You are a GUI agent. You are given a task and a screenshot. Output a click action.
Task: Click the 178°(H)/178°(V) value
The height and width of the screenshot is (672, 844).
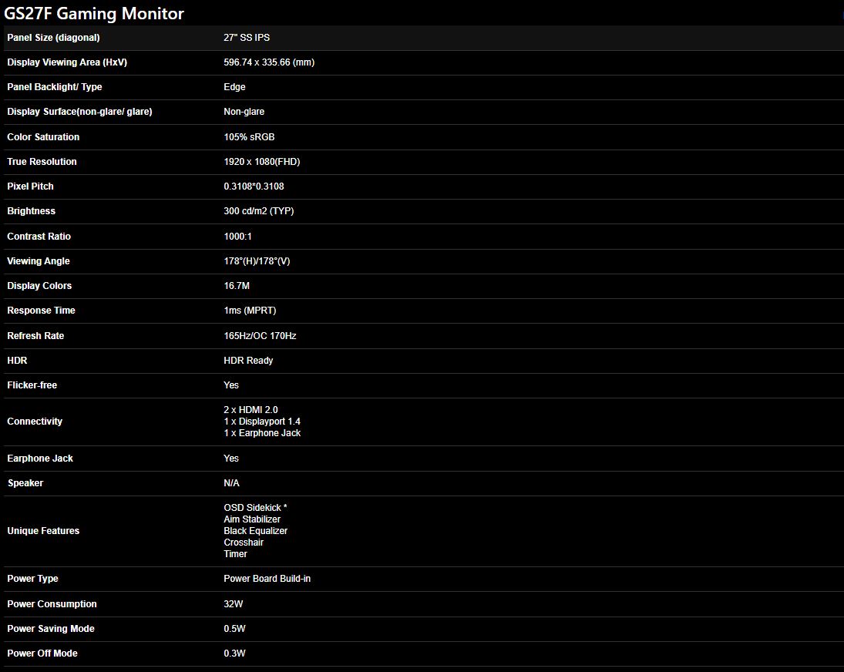point(257,261)
